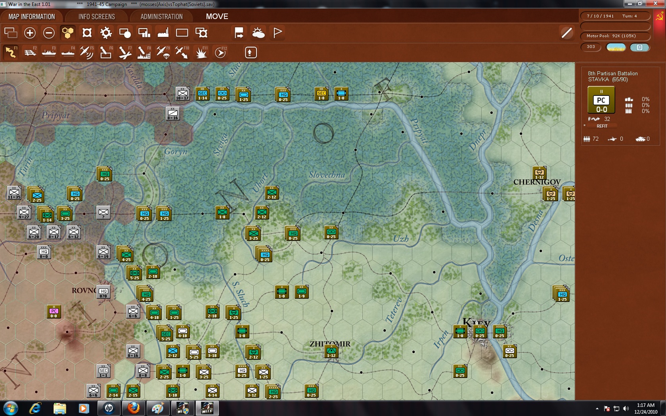Toggle the rectangle-with-gear map overlay icon
The image size is (666, 416).
[x=201, y=32]
